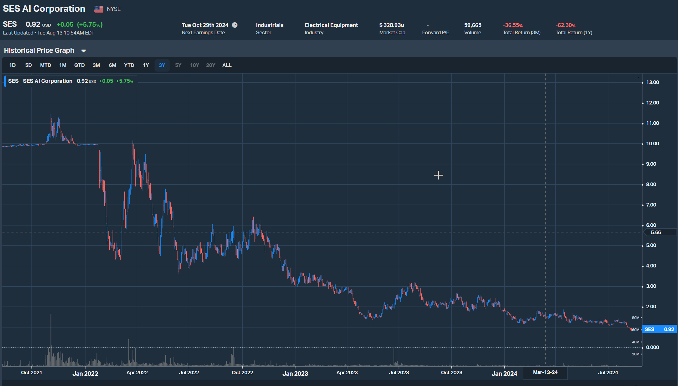Open the Electrical Equipment industry link

(x=331, y=25)
